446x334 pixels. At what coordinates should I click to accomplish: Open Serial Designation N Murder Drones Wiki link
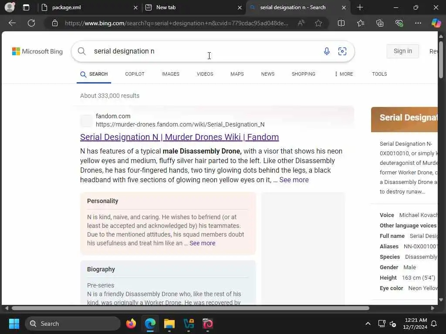click(179, 137)
